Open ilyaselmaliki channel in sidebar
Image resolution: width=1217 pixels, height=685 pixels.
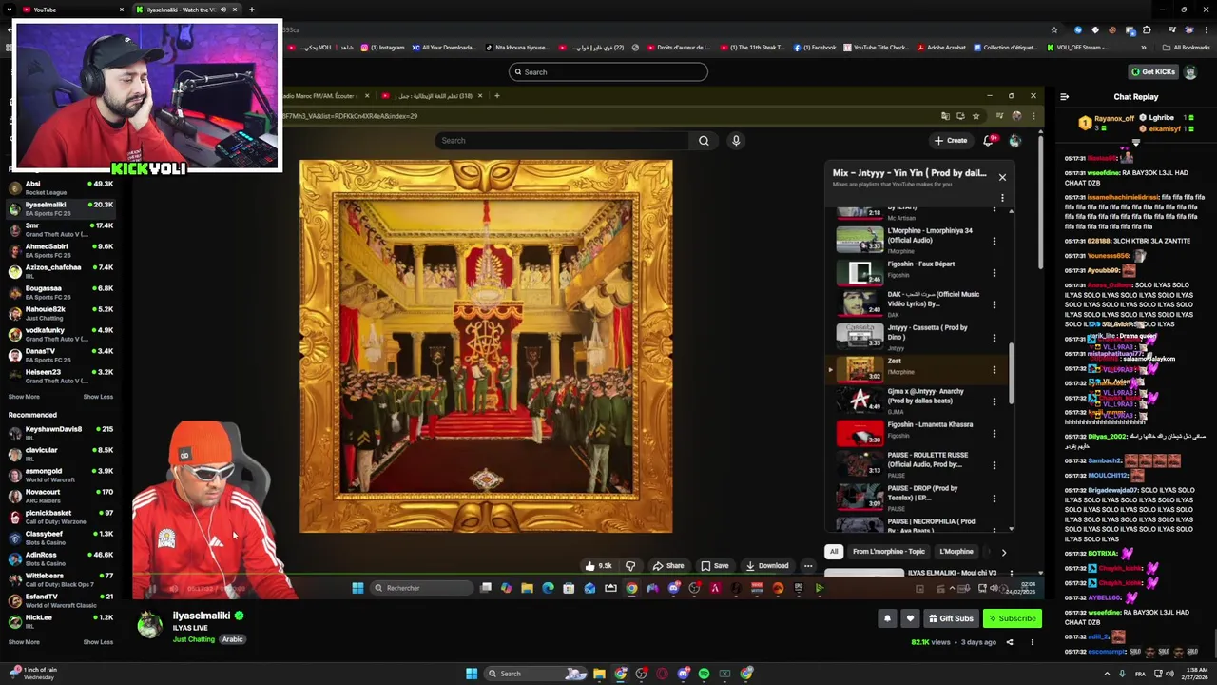(x=61, y=209)
